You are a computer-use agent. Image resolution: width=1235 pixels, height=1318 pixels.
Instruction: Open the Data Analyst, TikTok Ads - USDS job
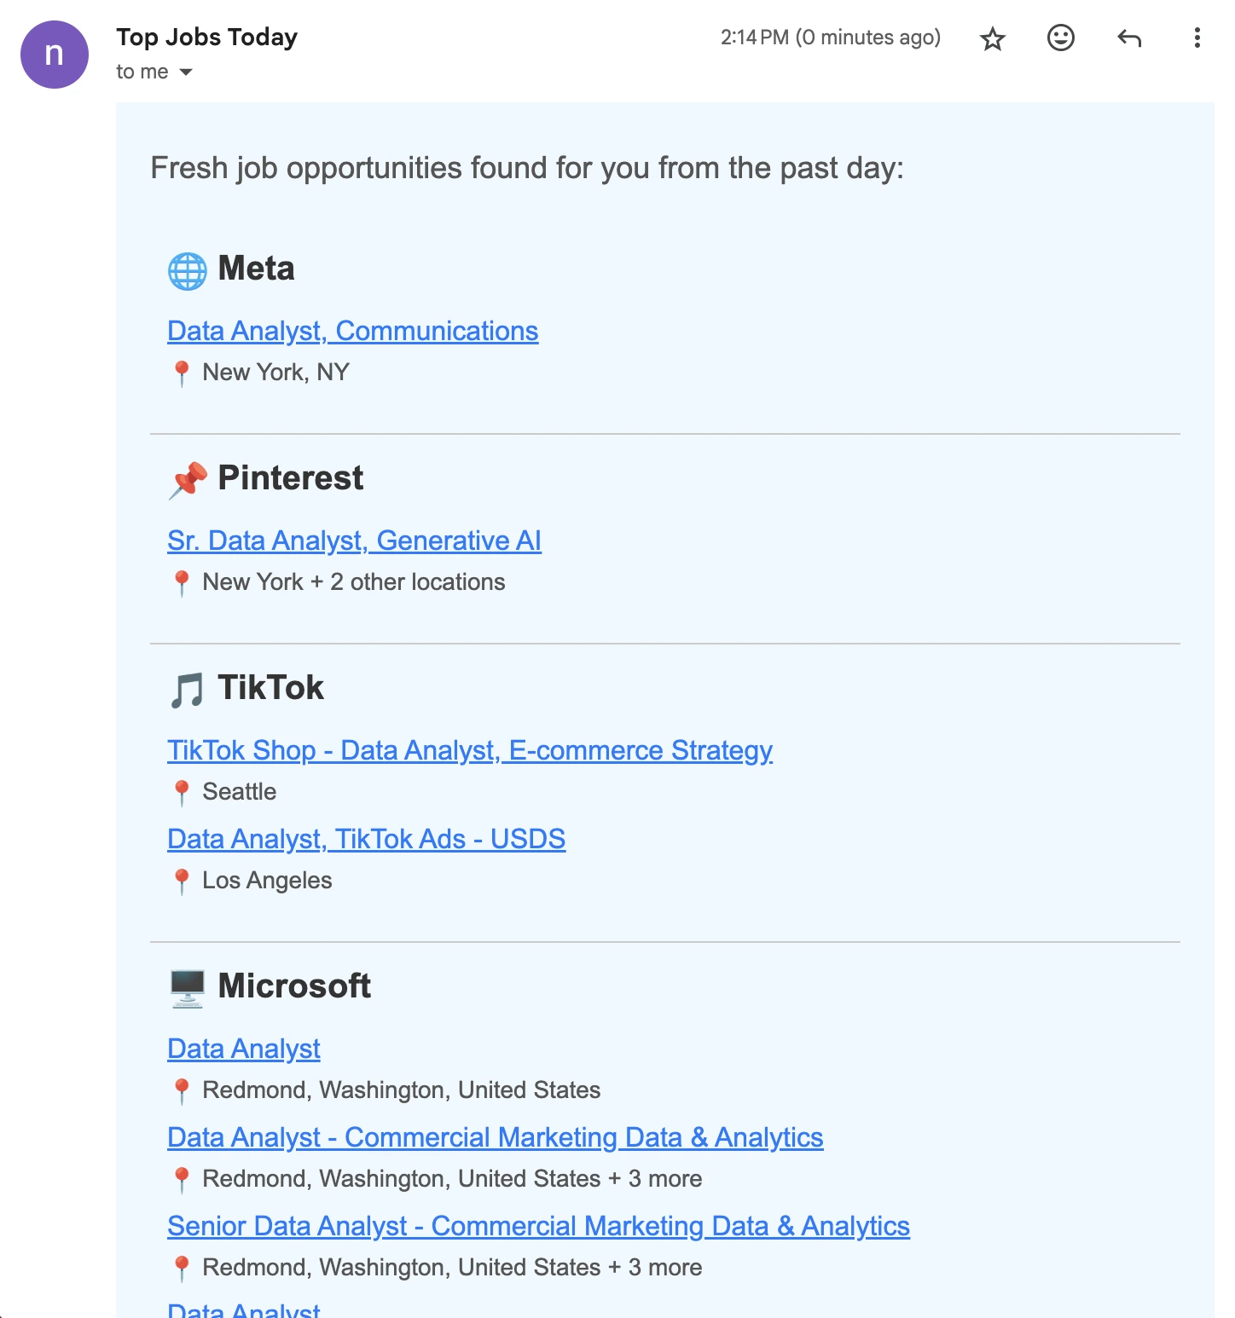click(367, 839)
